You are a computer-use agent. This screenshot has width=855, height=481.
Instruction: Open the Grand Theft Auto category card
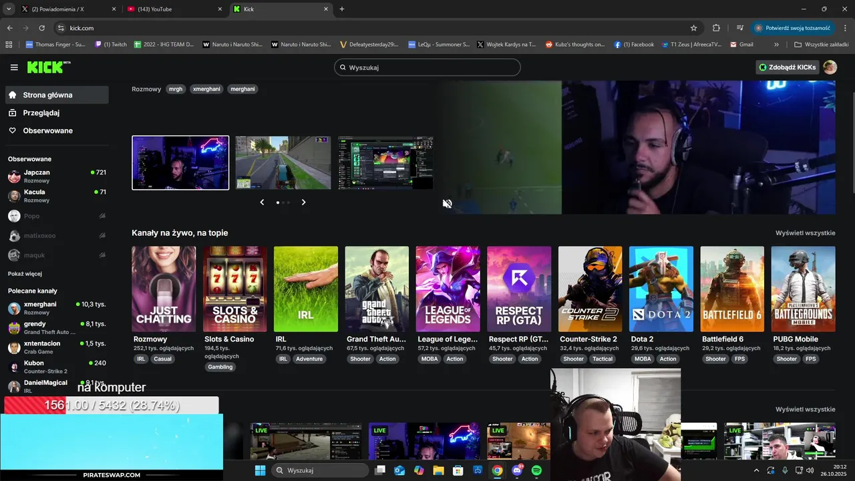(x=377, y=289)
